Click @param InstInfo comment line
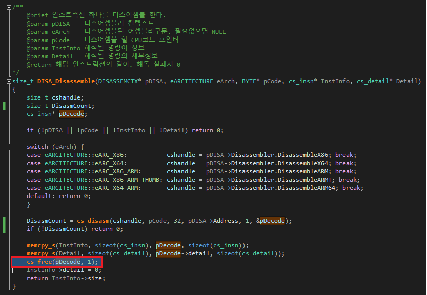 pos(85,48)
